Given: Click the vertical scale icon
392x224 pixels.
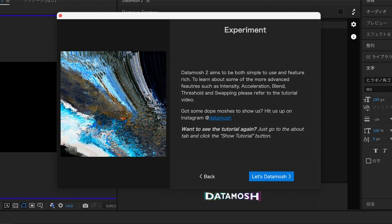Looking at the screenshot, I should [x=367, y=130].
